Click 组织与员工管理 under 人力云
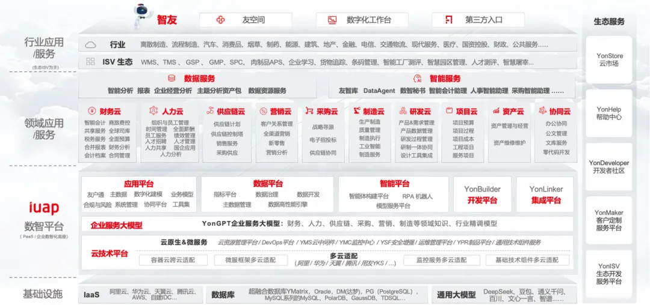Image resolution: width=650 pixels, height=305 pixels. coord(170,122)
